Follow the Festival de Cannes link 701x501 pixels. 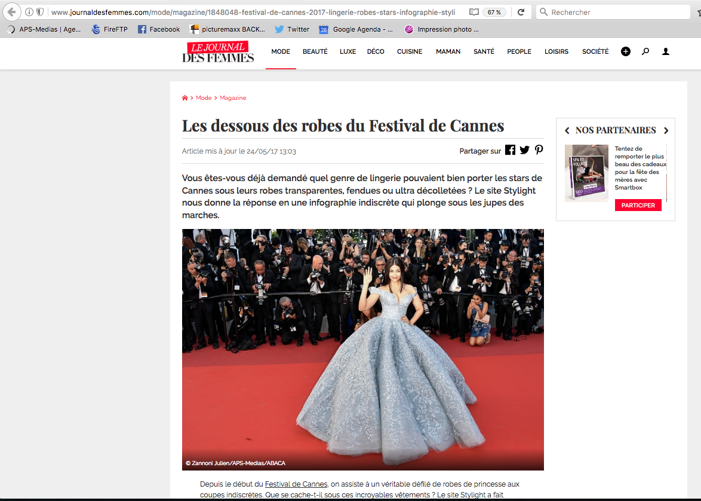pos(296,484)
